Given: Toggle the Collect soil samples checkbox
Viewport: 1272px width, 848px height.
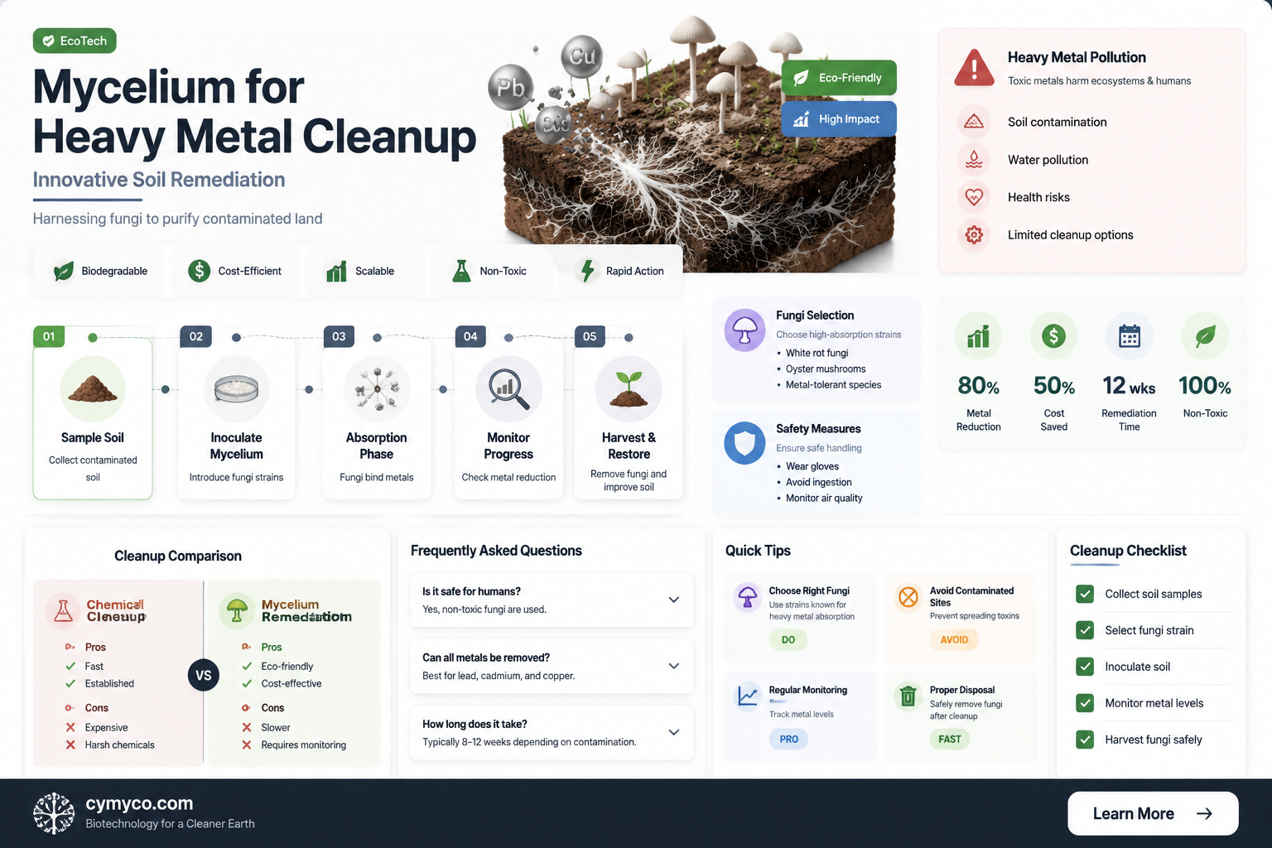Looking at the screenshot, I should point(1085,594).
